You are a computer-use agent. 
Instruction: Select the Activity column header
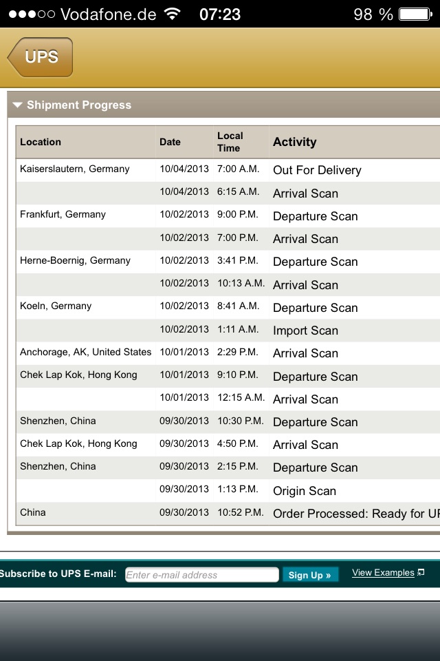(295, 142)
